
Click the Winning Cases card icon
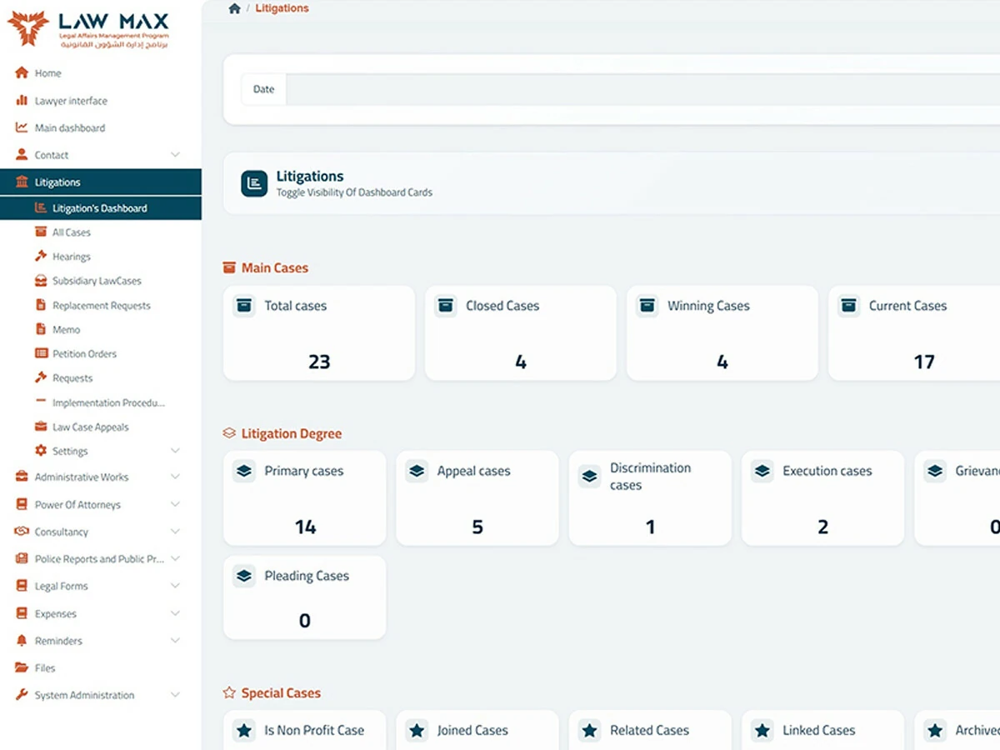tap(647, 306)
